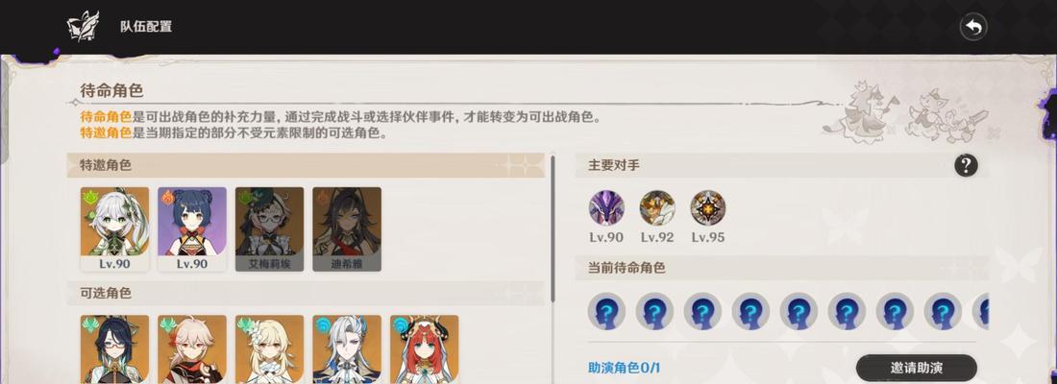Click the character list vertical scrollbar

pyautogui.click(x=553, y=229)
